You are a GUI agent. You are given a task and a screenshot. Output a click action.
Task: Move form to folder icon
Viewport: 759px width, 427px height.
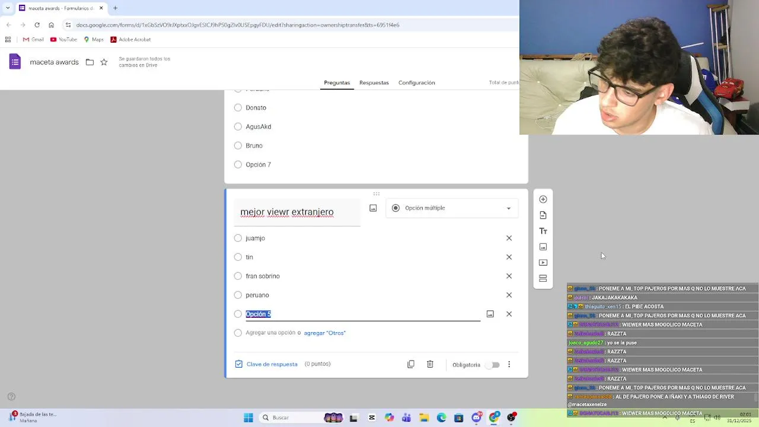[90, 62]
